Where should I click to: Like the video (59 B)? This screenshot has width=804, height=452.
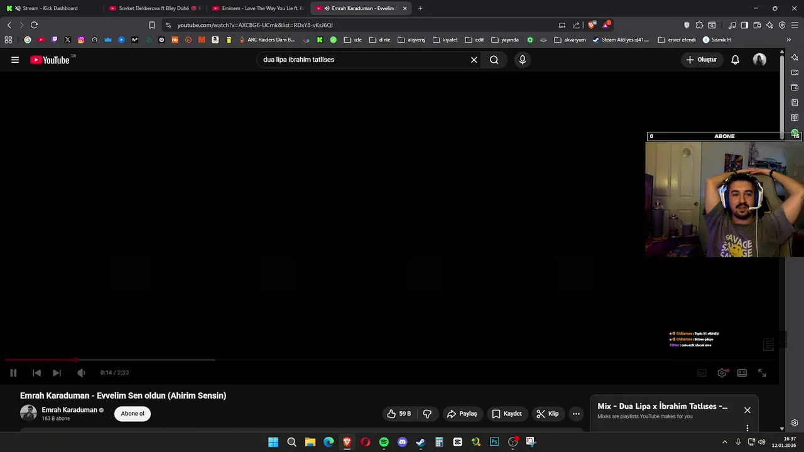(399, 414)
